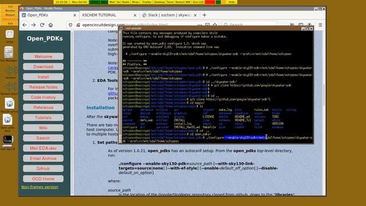
Task: Click the Lcd button in the side panel
Action: (10, 6)
